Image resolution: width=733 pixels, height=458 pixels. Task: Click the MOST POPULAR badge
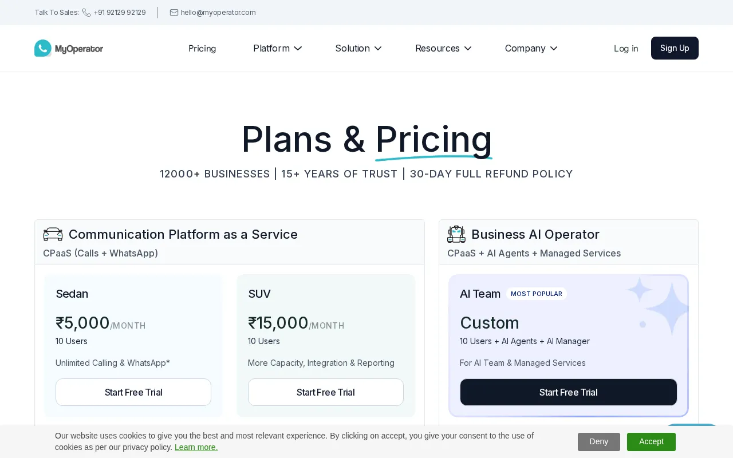(537, 294)
